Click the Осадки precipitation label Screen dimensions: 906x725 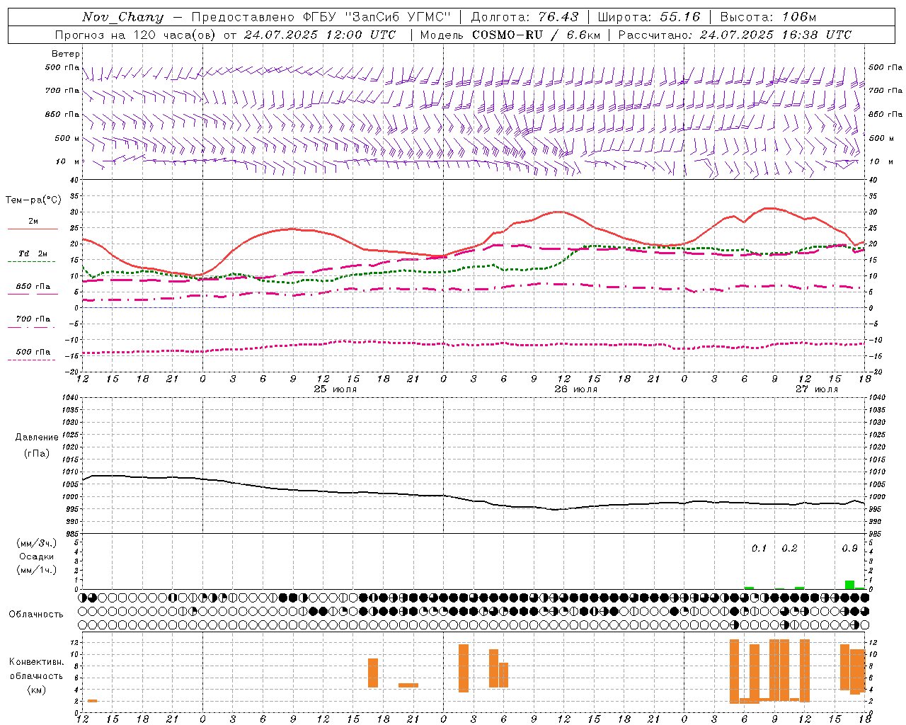37,556
